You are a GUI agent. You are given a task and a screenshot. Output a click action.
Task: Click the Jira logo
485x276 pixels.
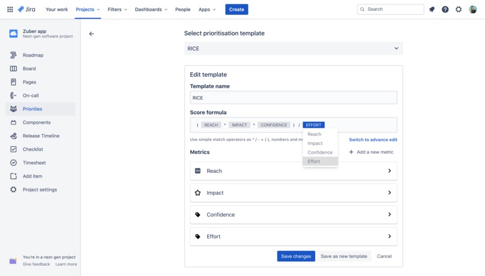click(26, 9)
